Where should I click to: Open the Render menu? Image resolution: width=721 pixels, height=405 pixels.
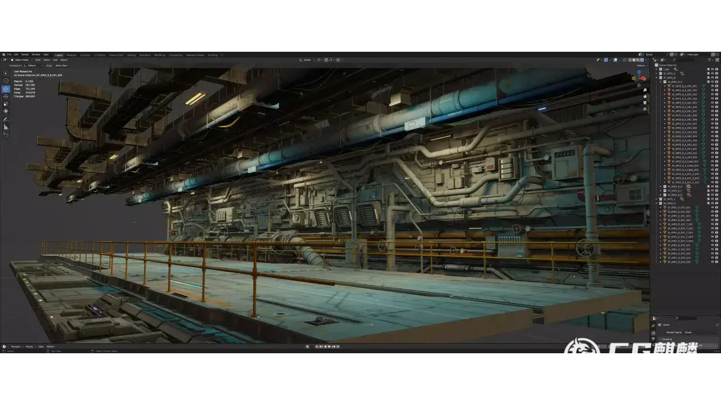[x=25, y=55]
